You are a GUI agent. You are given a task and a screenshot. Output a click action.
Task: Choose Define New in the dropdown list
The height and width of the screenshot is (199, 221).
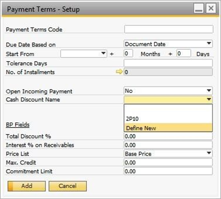168,128
